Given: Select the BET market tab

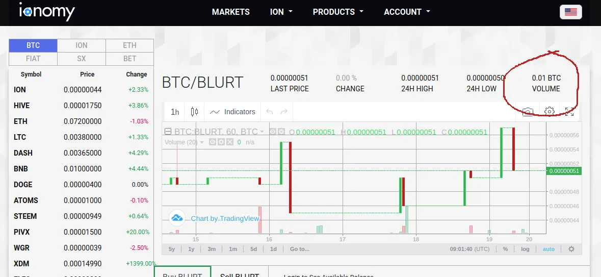Looking at the screenshot, I should (129, 59).
